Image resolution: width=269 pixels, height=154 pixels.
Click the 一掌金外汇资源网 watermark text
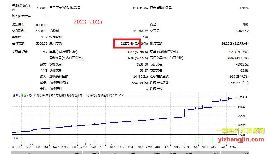point(240,132)
